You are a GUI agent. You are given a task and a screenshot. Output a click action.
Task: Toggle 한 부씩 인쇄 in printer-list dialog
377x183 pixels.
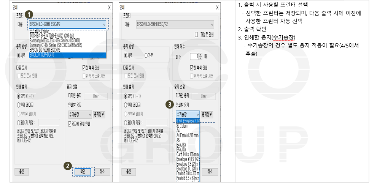[x=91, y=68]
